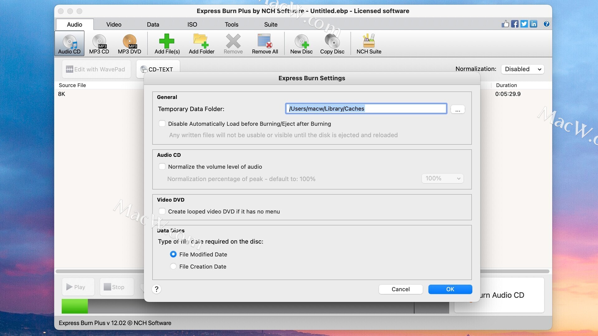Switch to the Video tab
The height and width of the screenshot is (336, 598).
(x=114, y=24)
